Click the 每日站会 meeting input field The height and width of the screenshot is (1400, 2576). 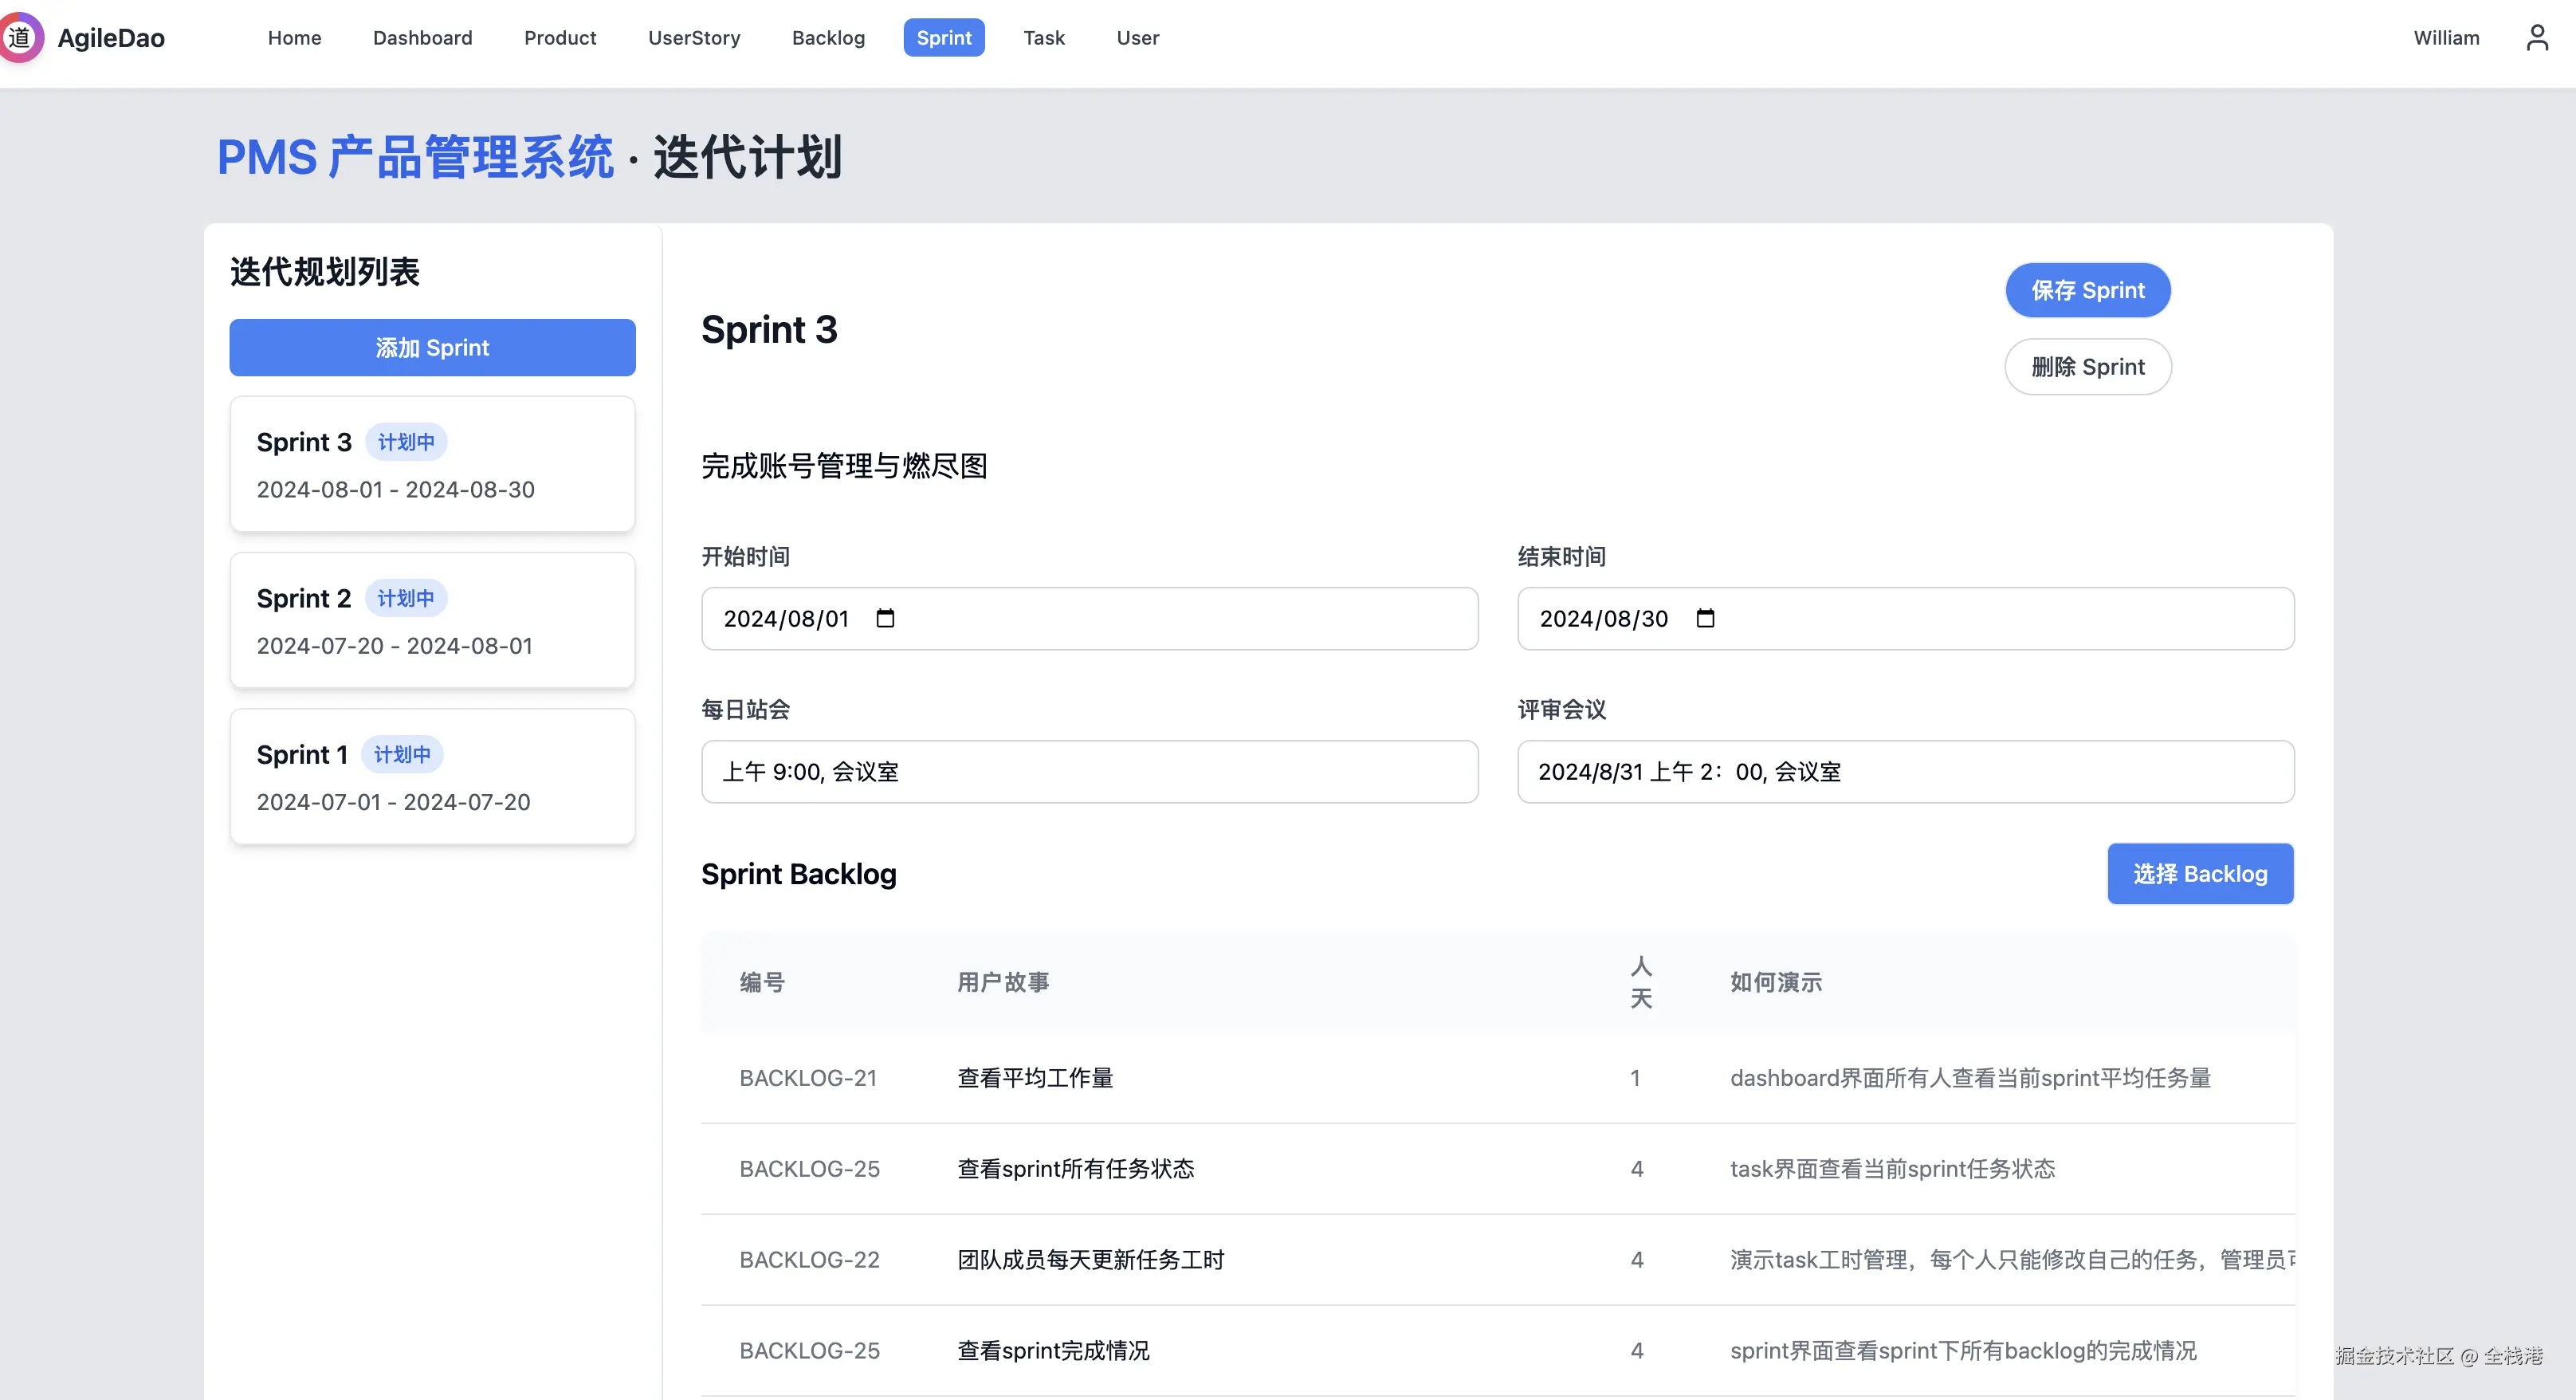click(1089, 771)
